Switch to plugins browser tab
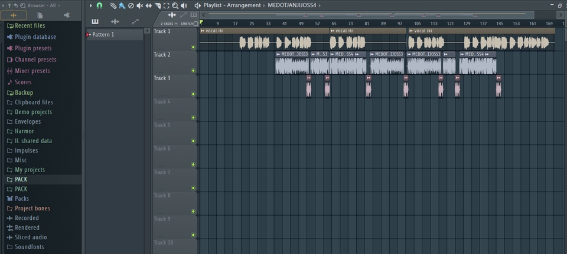 coord(67,15)
